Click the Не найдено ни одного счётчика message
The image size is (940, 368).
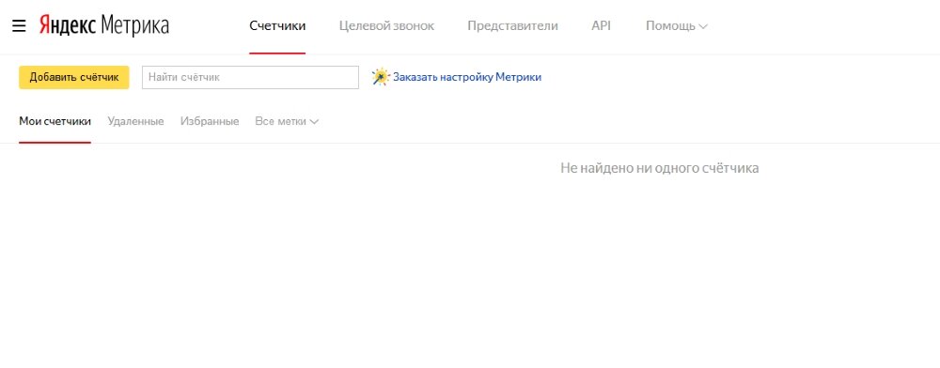[660, 168]
